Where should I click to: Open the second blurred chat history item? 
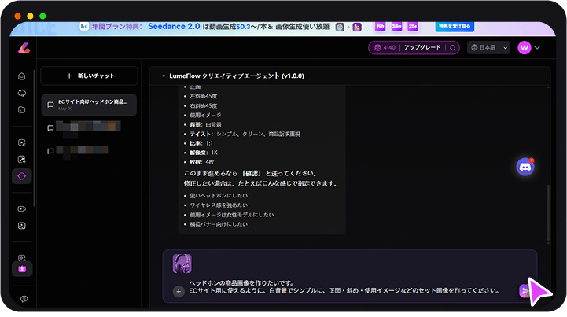(89, 127)
